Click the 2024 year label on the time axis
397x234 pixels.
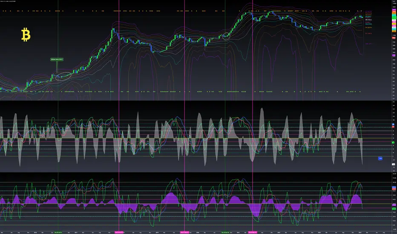[x=360, y=232]
